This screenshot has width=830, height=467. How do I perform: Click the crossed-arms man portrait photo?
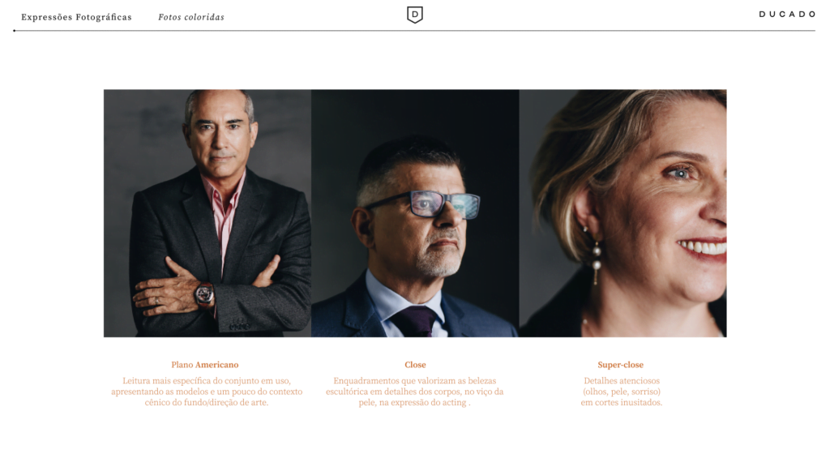tap(207, 213)
